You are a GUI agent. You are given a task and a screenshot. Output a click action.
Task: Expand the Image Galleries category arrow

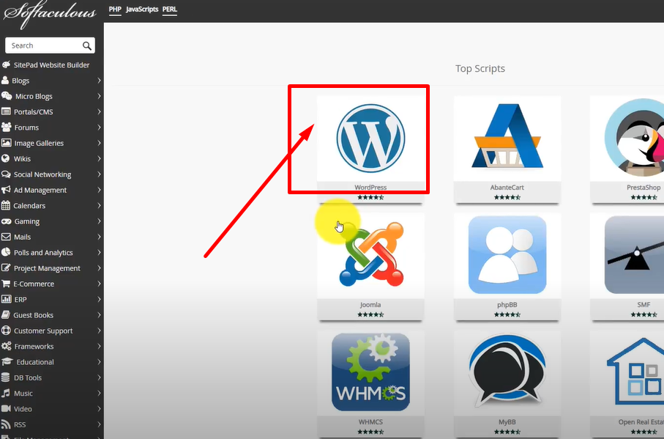pos(99,143)
